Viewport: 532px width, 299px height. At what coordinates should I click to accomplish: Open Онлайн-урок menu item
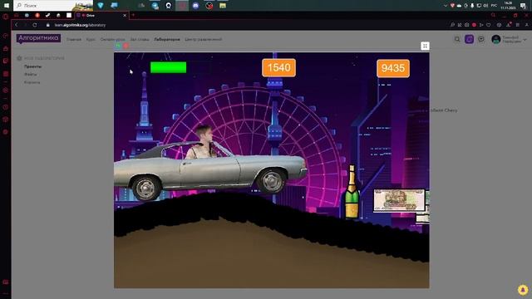(x=113, y=40)
